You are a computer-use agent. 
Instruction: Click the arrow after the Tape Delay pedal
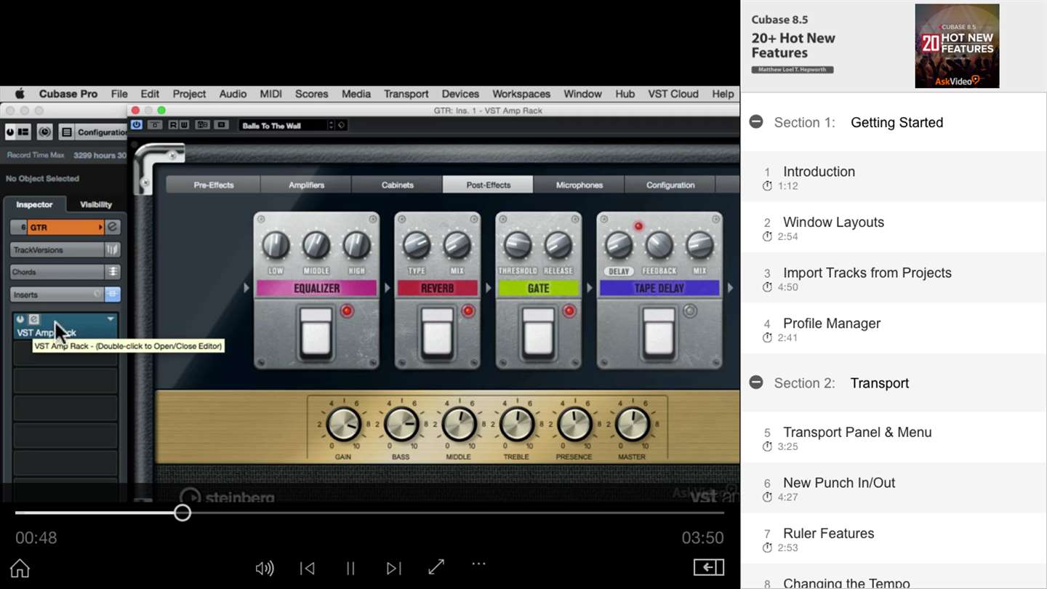click(730, 288)
